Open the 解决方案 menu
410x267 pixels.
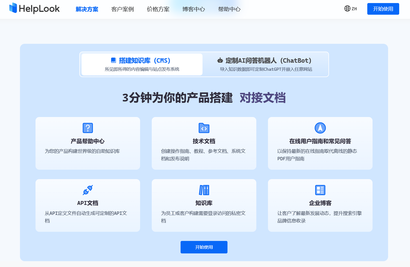87,9
